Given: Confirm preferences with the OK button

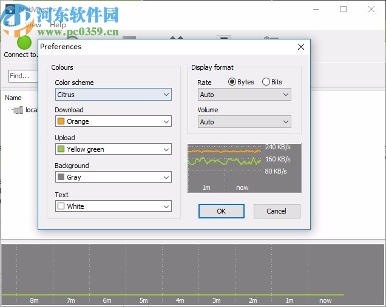Looking at the screenshot, I should [x=222, y=211].
